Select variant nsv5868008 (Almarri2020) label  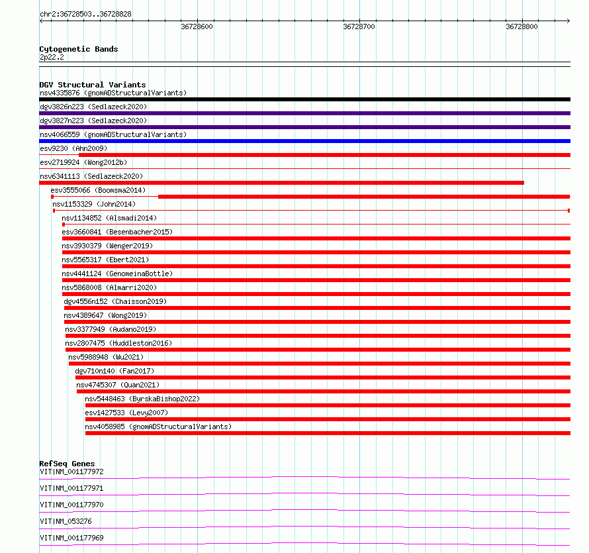(109, 287)
